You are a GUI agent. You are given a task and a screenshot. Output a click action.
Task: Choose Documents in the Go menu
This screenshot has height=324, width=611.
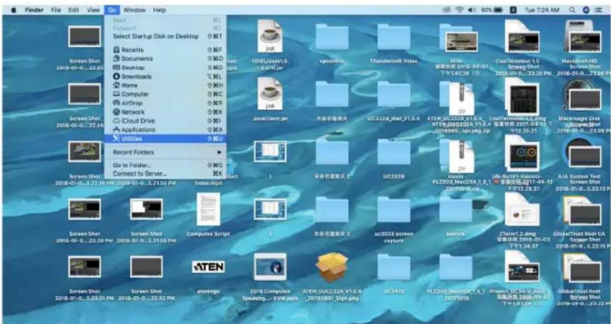[x=165, y=59]
